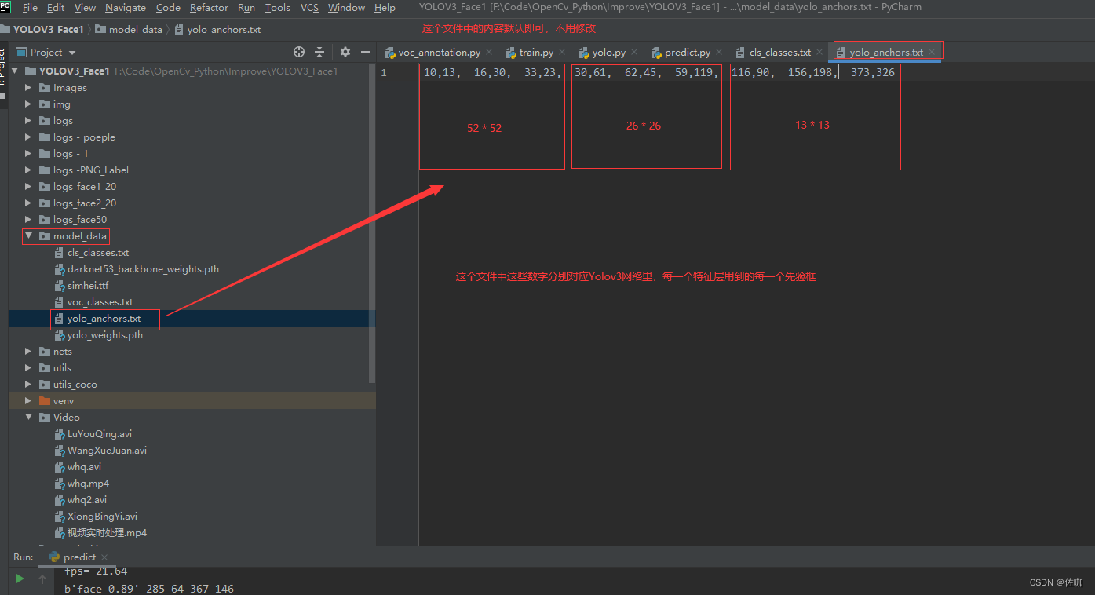Screen dimensions: 1095x595
Task: Select cls_classes.txt in project tree
Action: click(98, 253)
